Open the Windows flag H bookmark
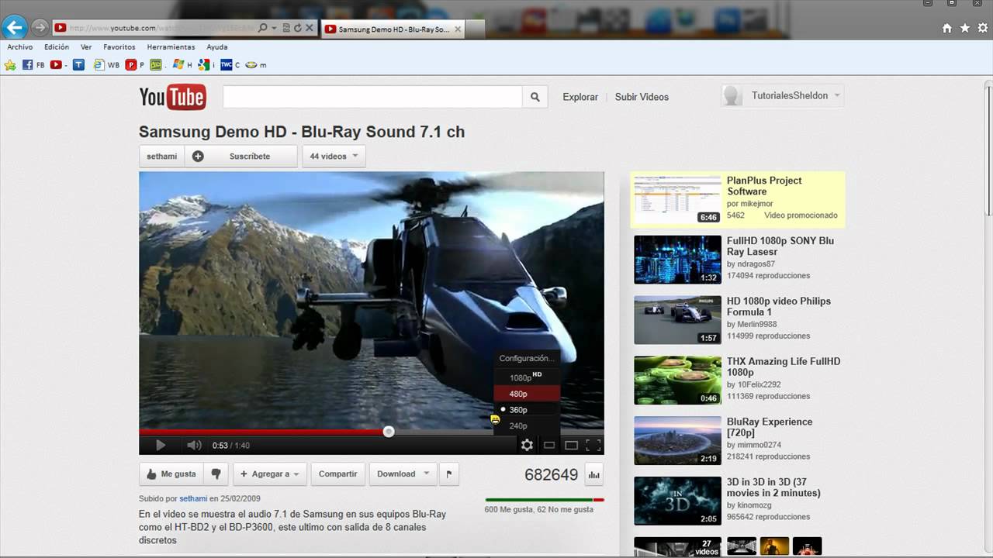The width and height of the screenshot is (993, 558). tap(182, 65)
